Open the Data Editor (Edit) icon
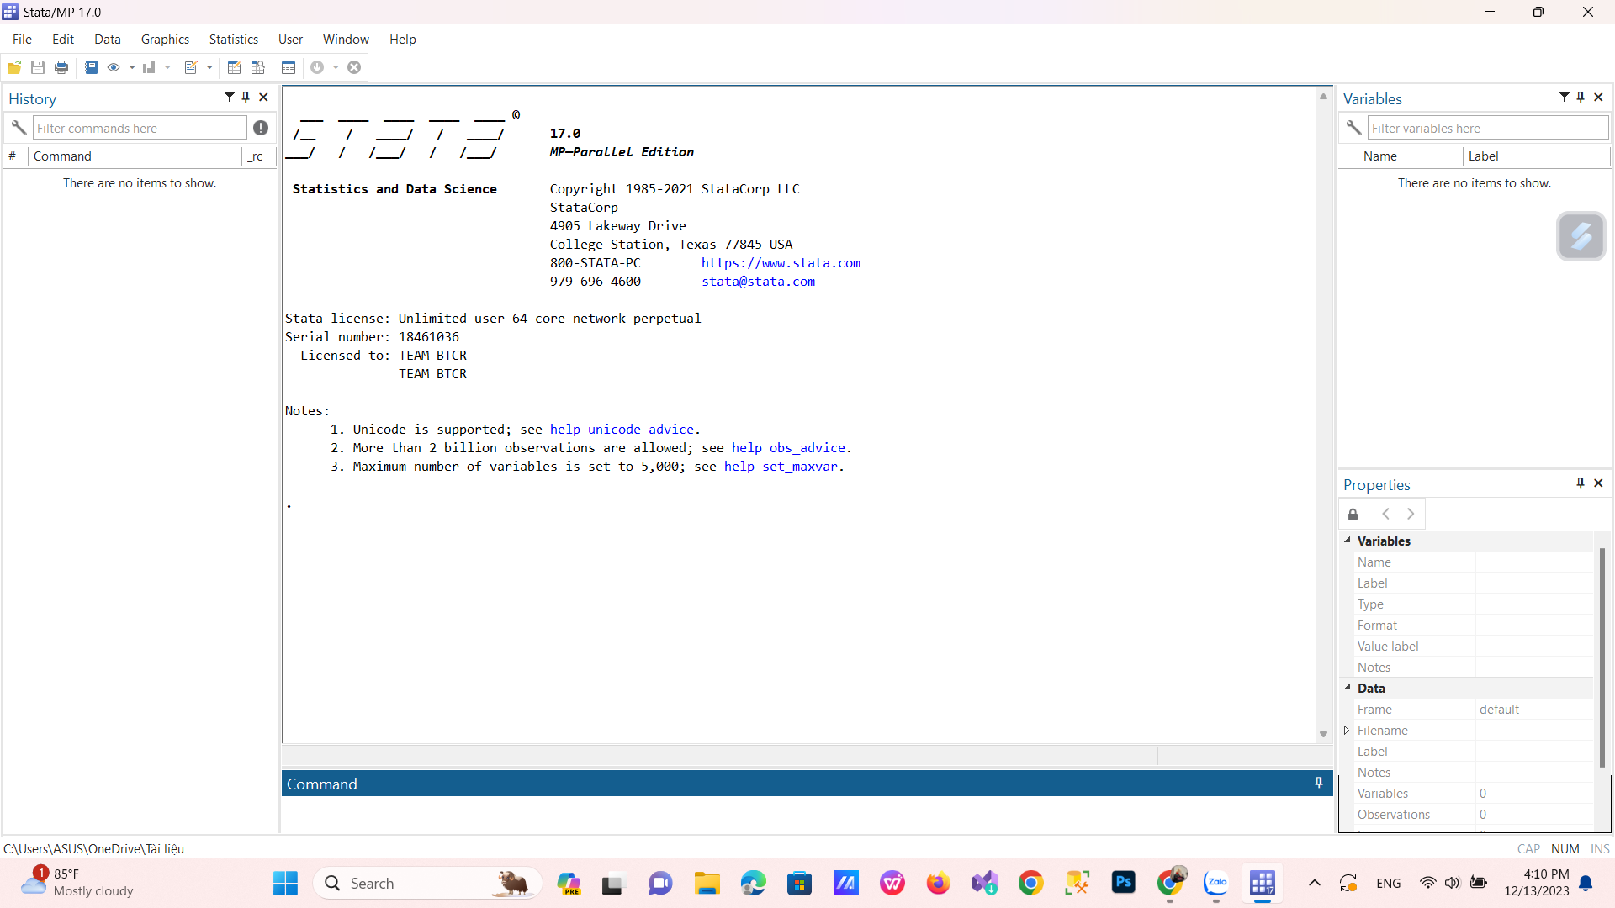This screenshot has height=908, width=1615. 235,67
